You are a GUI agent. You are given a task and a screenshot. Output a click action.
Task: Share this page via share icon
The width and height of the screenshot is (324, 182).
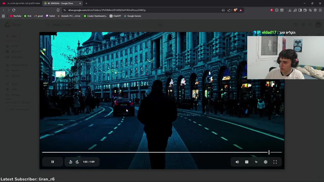(x=229, y=10)
